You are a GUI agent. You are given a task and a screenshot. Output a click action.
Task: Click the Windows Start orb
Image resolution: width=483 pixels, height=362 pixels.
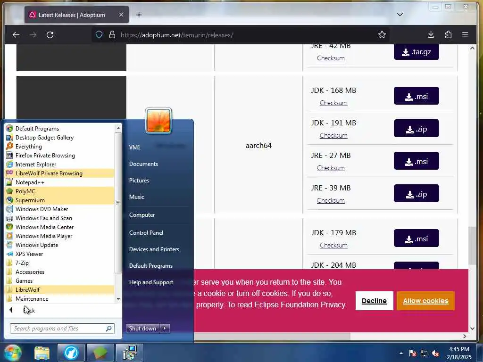coord(13,353)
